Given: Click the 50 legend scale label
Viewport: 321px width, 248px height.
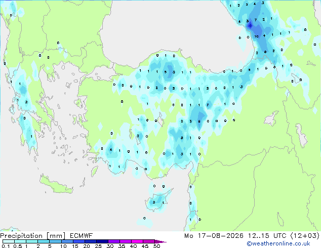Looking at the screenshot, I should [x=156, y=246].
